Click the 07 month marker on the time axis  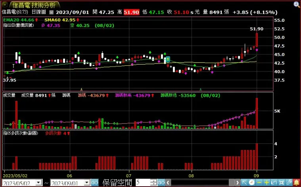(129, 176)
